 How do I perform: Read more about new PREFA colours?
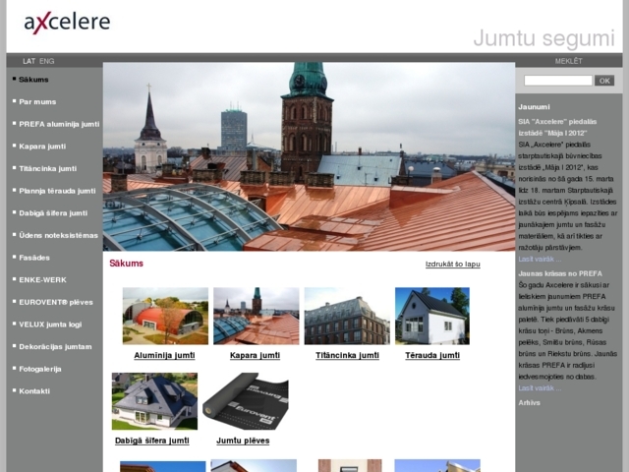540,388
